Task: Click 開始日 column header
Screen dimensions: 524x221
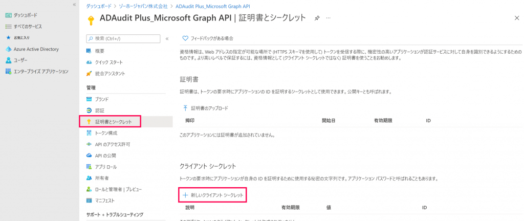Action: point(328,121)
